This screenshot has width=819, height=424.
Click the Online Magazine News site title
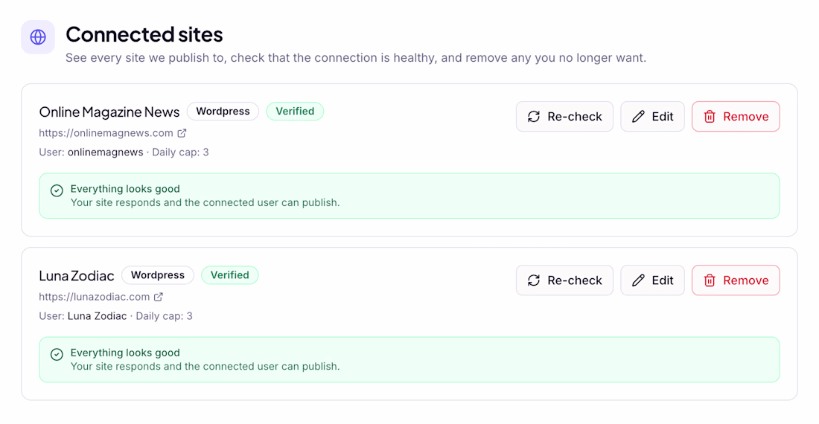[x=109, y=112]
